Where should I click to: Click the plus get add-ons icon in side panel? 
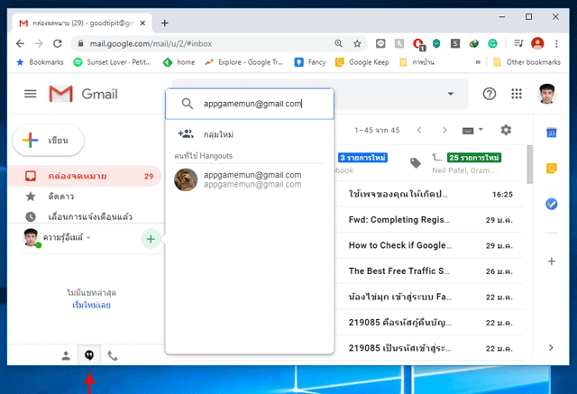coord(551,261)
